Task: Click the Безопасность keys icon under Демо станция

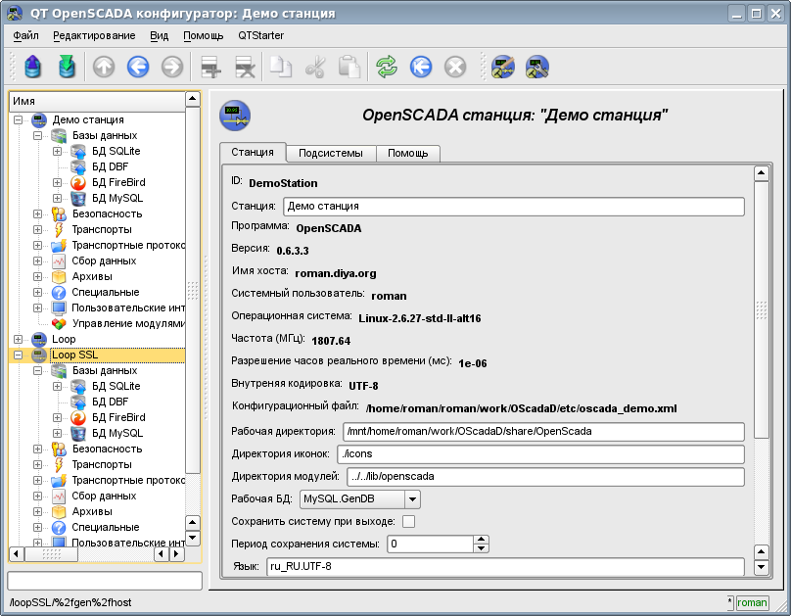Action: click(59, 213)
